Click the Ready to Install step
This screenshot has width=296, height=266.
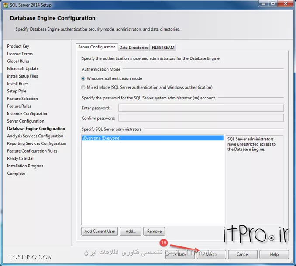(21, 159)
